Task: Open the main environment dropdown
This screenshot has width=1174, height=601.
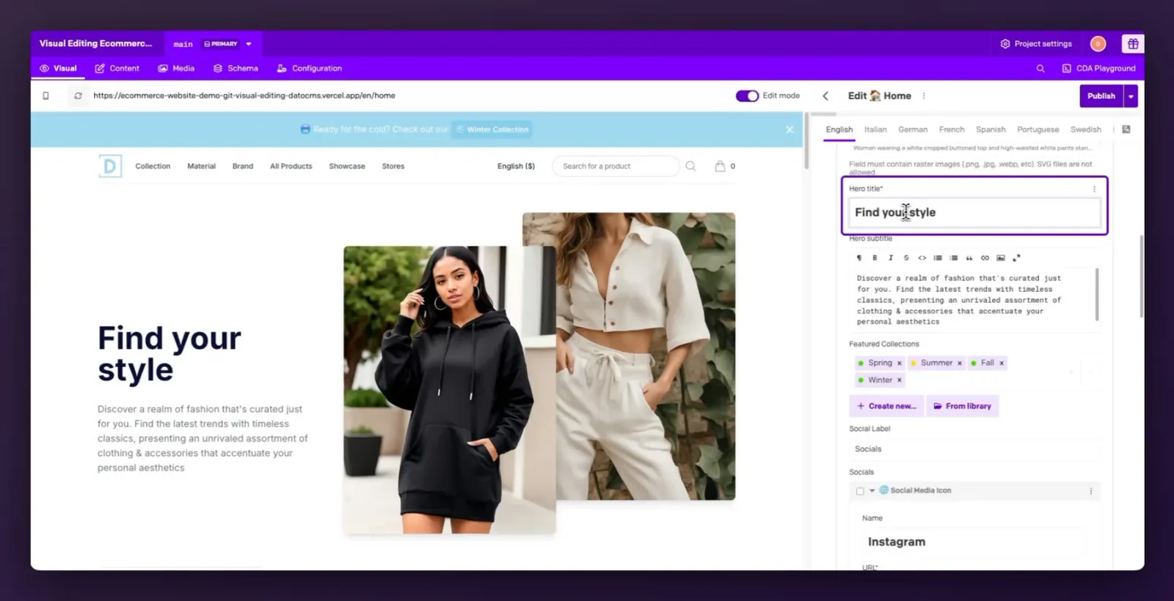Action: pos(249,44)
